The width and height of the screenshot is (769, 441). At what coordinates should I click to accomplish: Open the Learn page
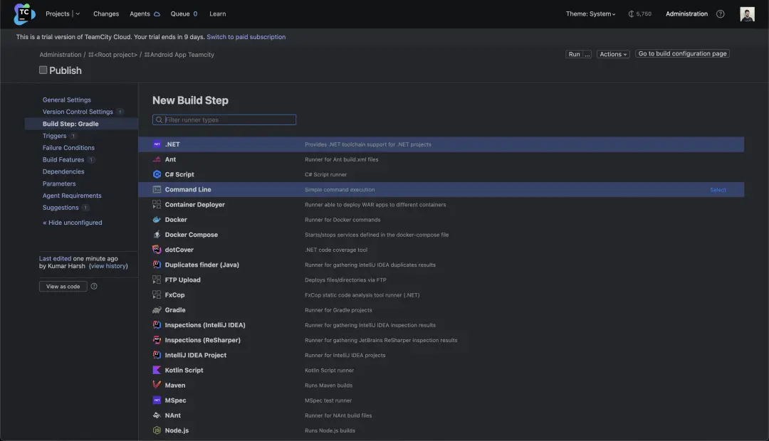tap(218, 14)
